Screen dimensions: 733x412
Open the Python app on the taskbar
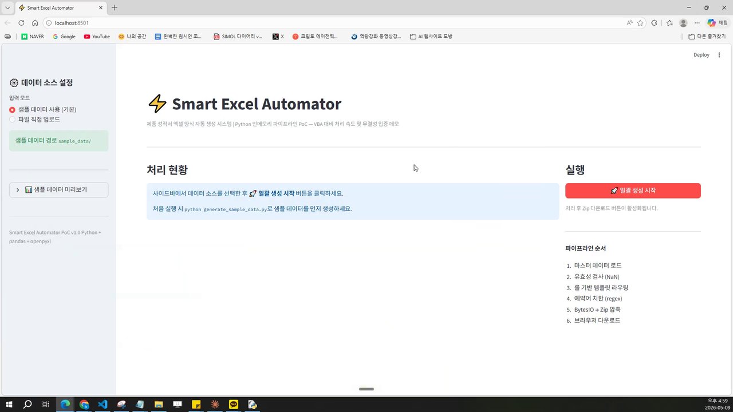click(x=252, y=404)
